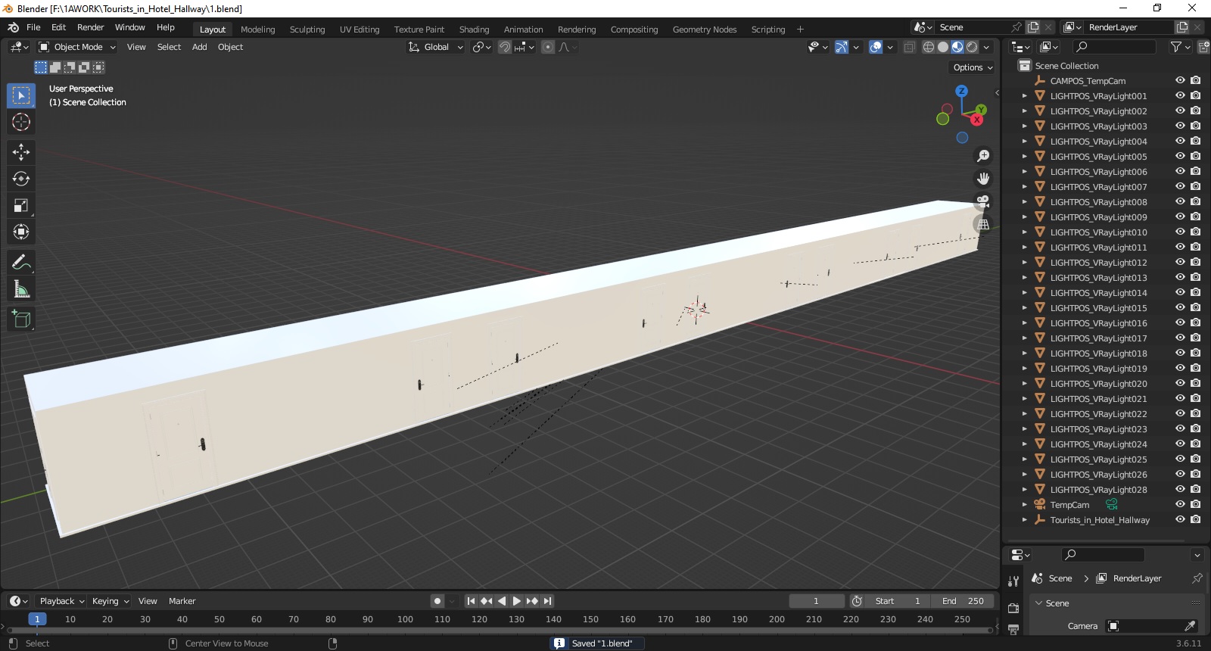Image resolution: width=1211 pixels, height=651 pixels.
Task: Disable LIGHTPOS_VRayLight020 in renders
Action: (x=1196, y=384)
